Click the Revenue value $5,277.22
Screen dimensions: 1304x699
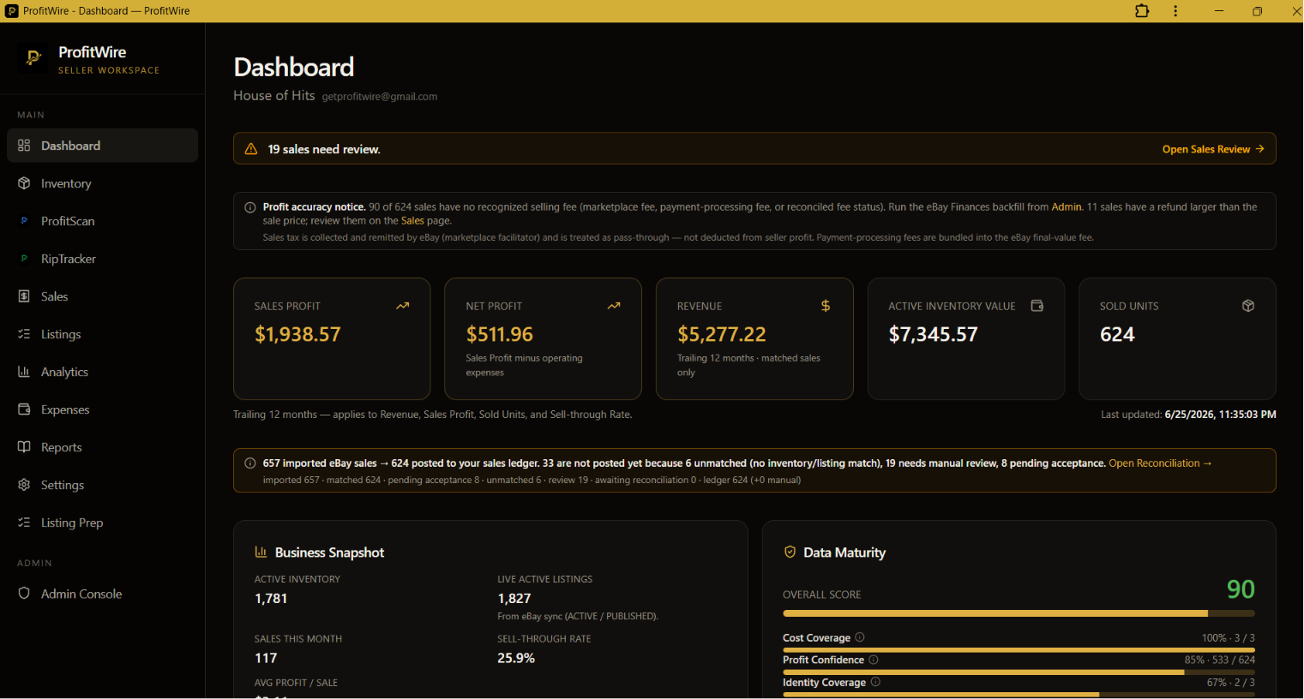tap(722, 334)
